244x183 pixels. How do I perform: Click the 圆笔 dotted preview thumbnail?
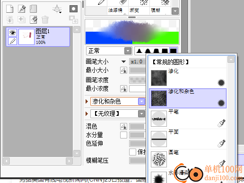pos(159,159)
